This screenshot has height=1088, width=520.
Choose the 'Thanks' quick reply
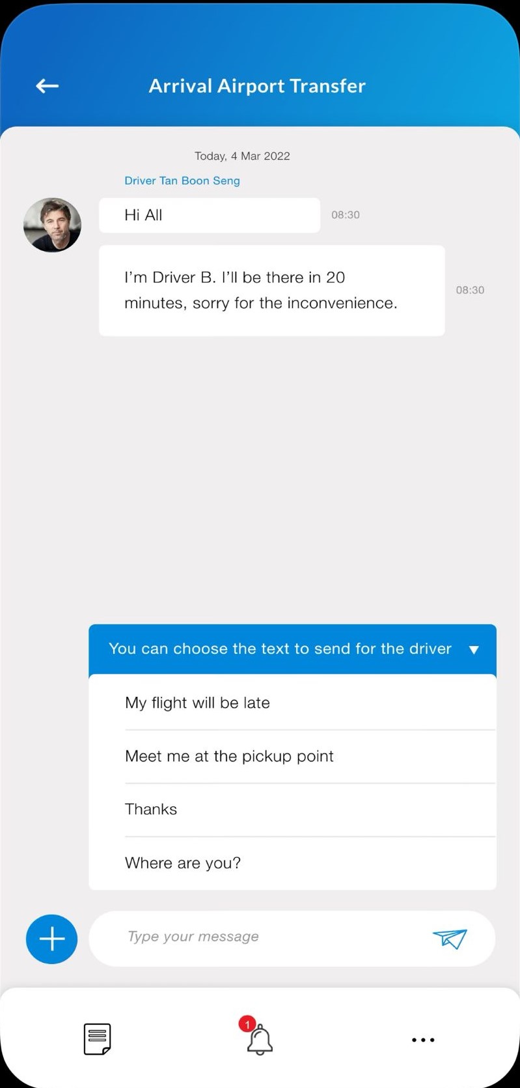point(151,809)
